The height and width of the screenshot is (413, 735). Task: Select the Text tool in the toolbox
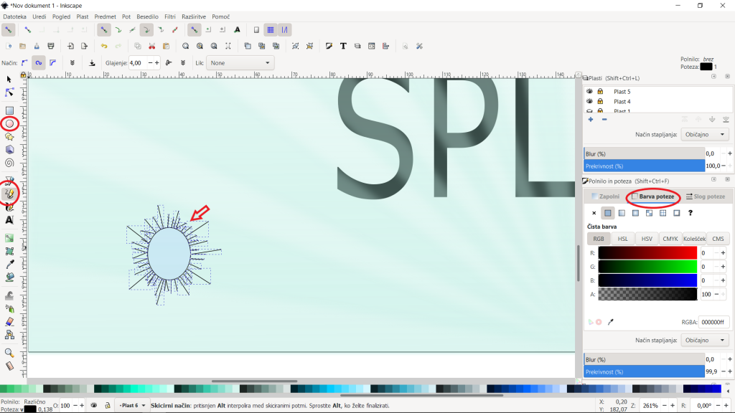point(9,220)
